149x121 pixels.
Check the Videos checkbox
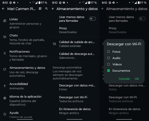(x=109, y=64)
